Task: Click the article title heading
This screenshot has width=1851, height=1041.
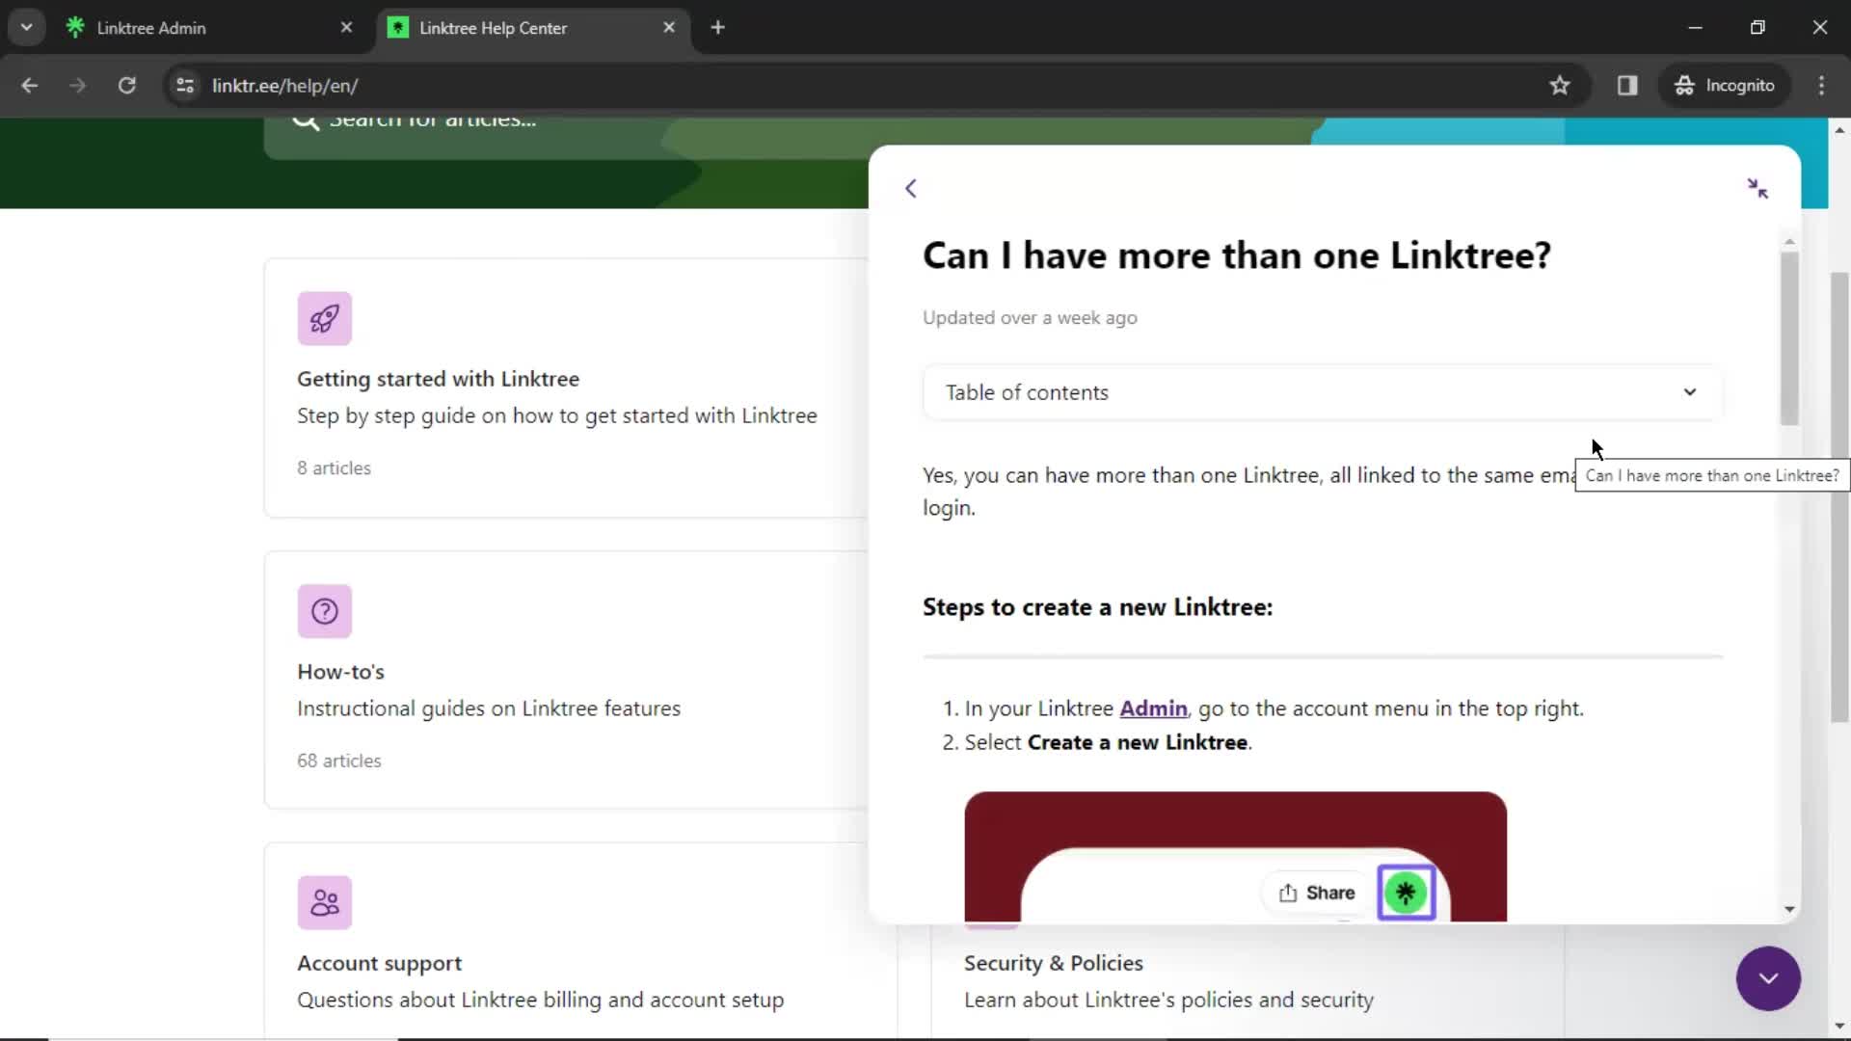Action: 1237,255
